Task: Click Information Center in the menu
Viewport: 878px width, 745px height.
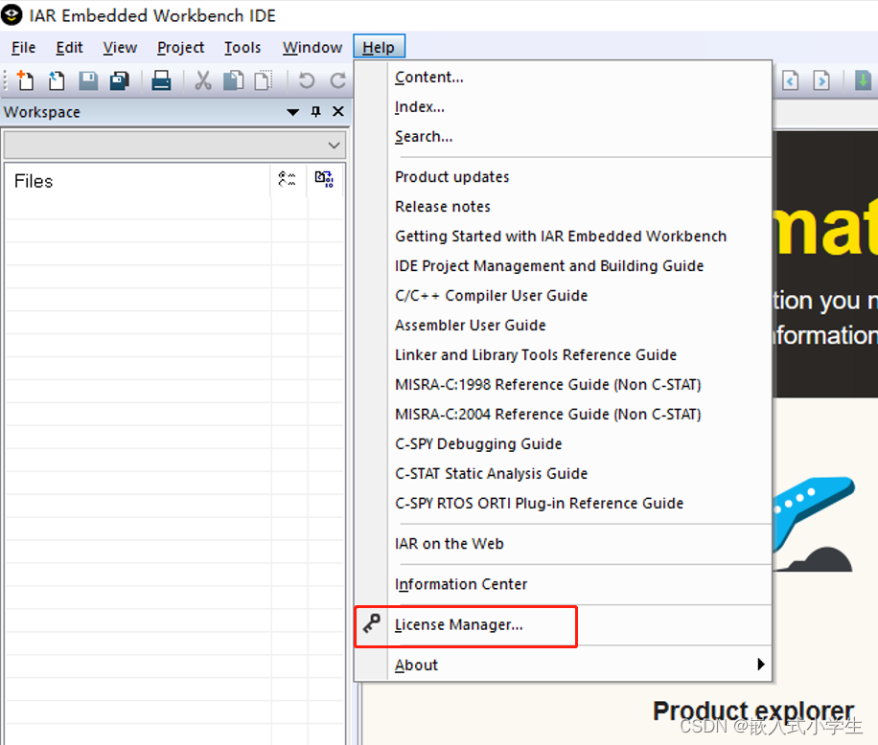Action: [461, 584]
